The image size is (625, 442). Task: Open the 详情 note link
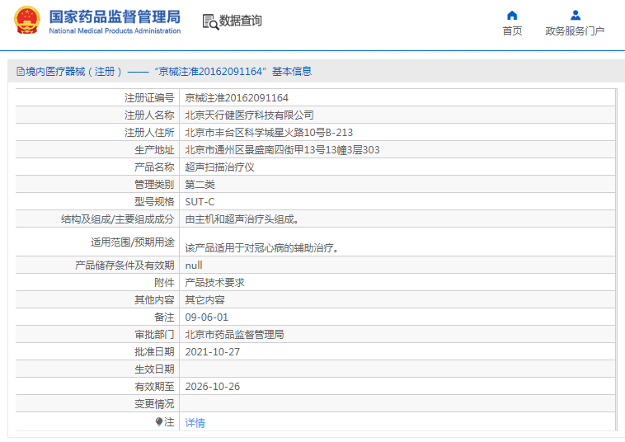click(195, 423)
